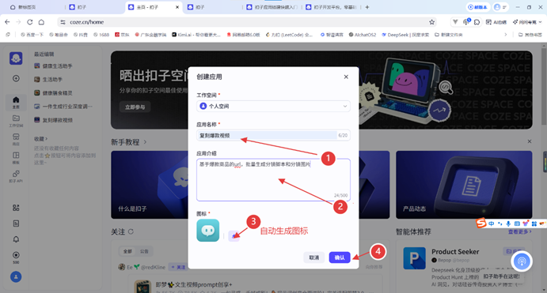The height and width of the screenshot is (293, 547).
Task: Open the notifications bell in sidebar
Action: tap(16, 239)
